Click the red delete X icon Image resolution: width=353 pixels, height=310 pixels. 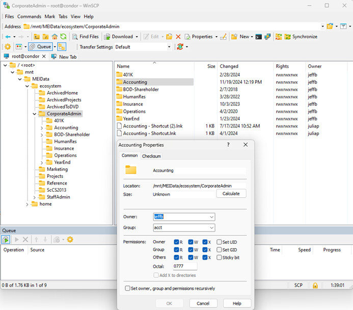point(178,37)
